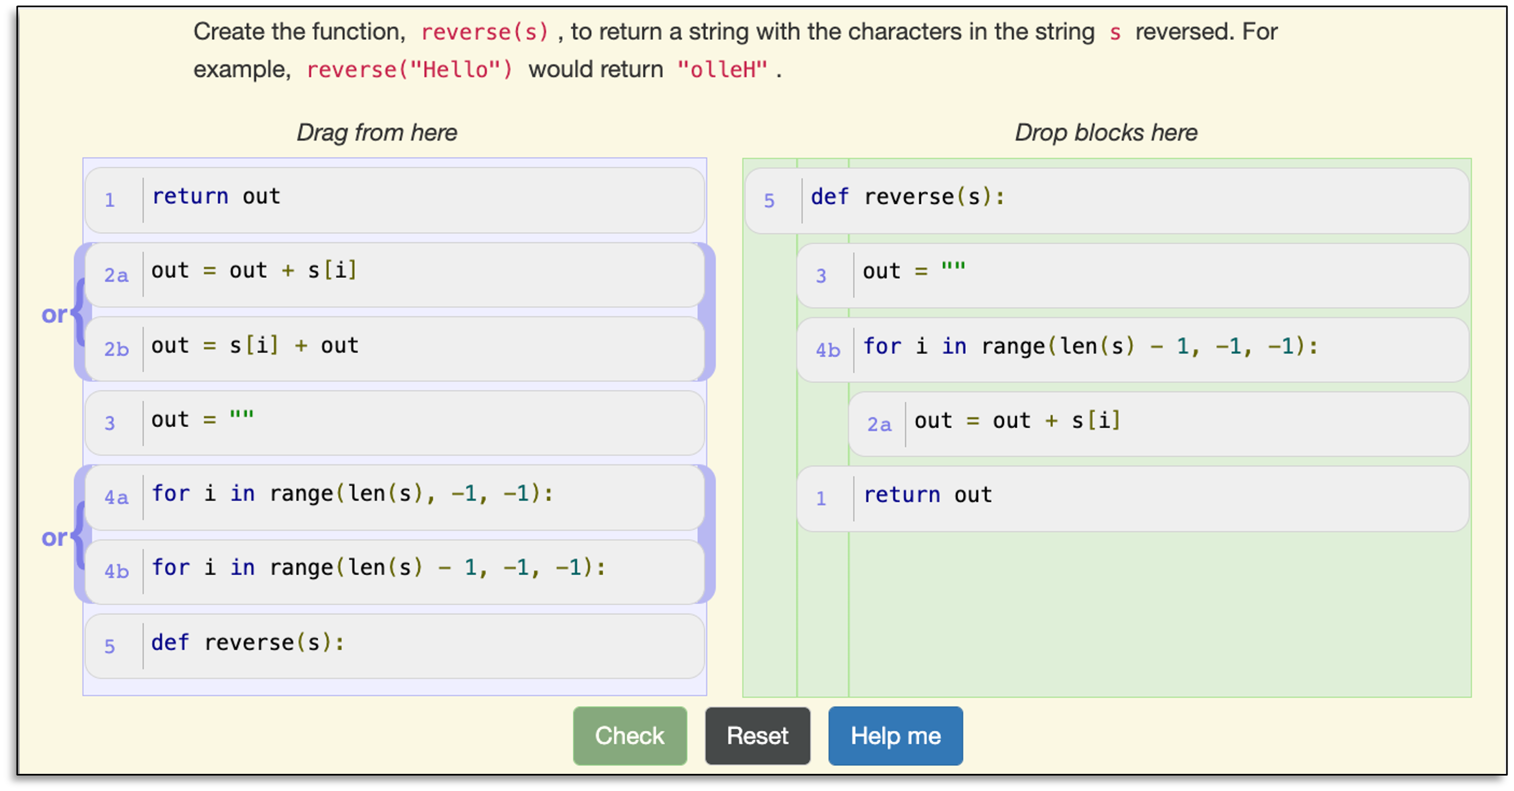Click the Help me button
The height and width of the screenshot is (791, 1514).
click(x=895, y=736)
